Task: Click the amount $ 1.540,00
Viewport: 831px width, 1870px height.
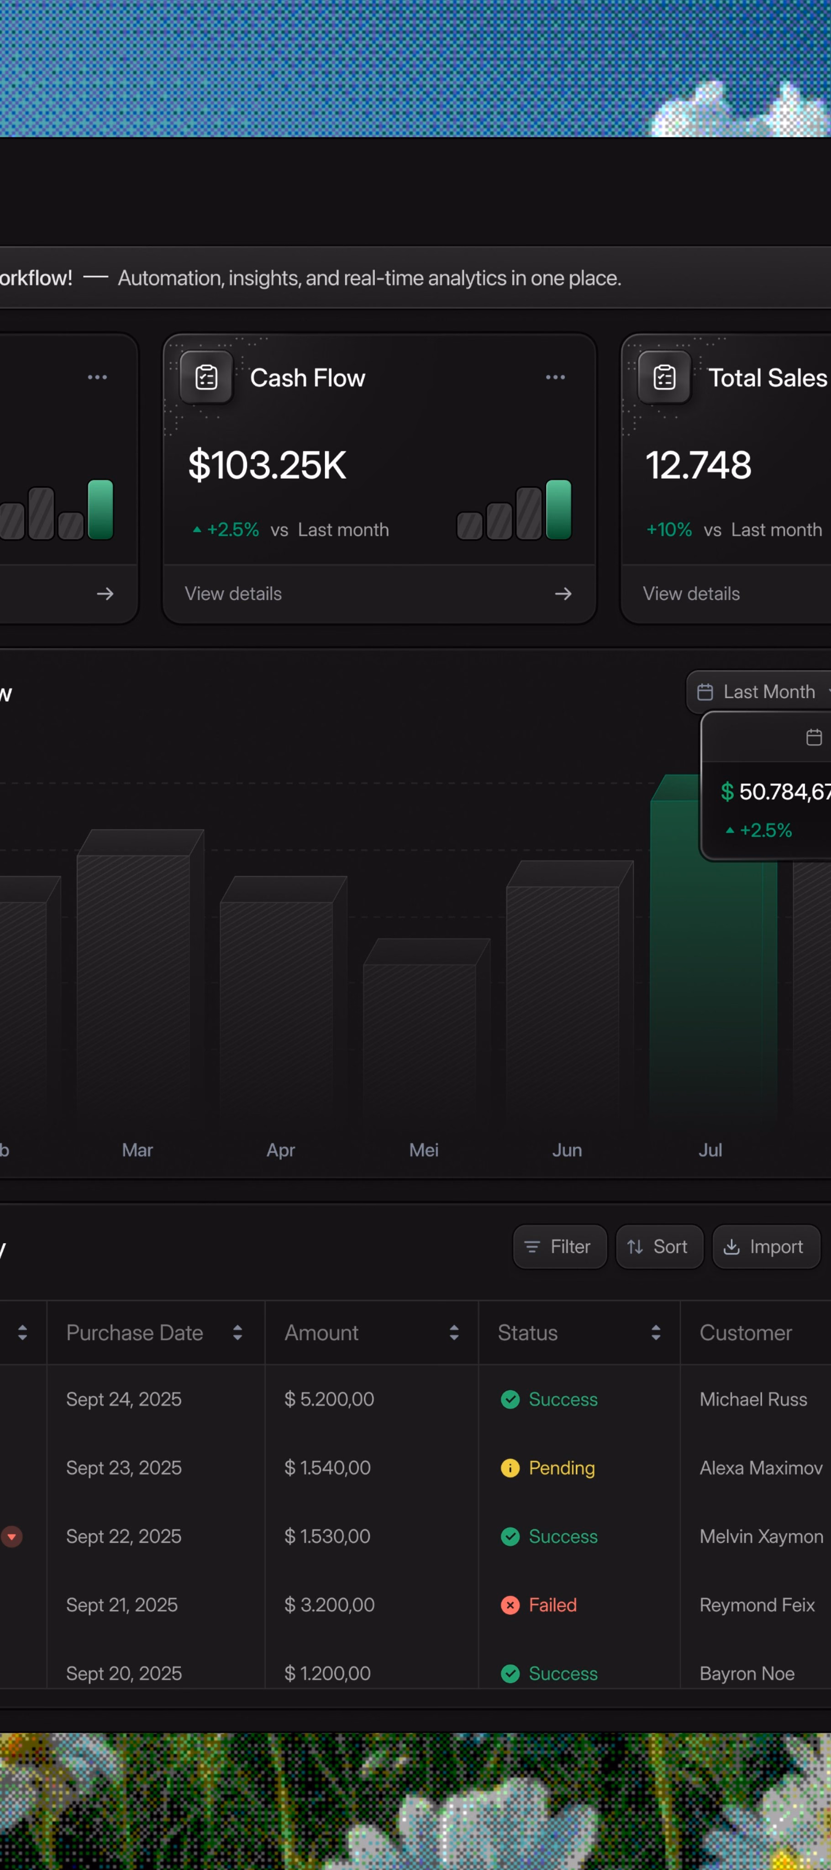Action: click(327, 1468)
